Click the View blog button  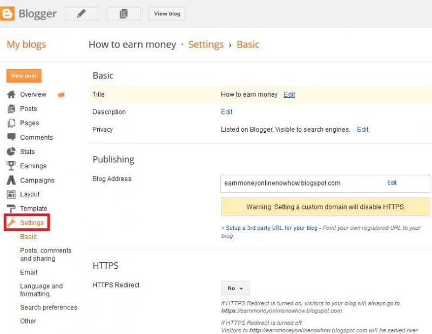[167, 14]
